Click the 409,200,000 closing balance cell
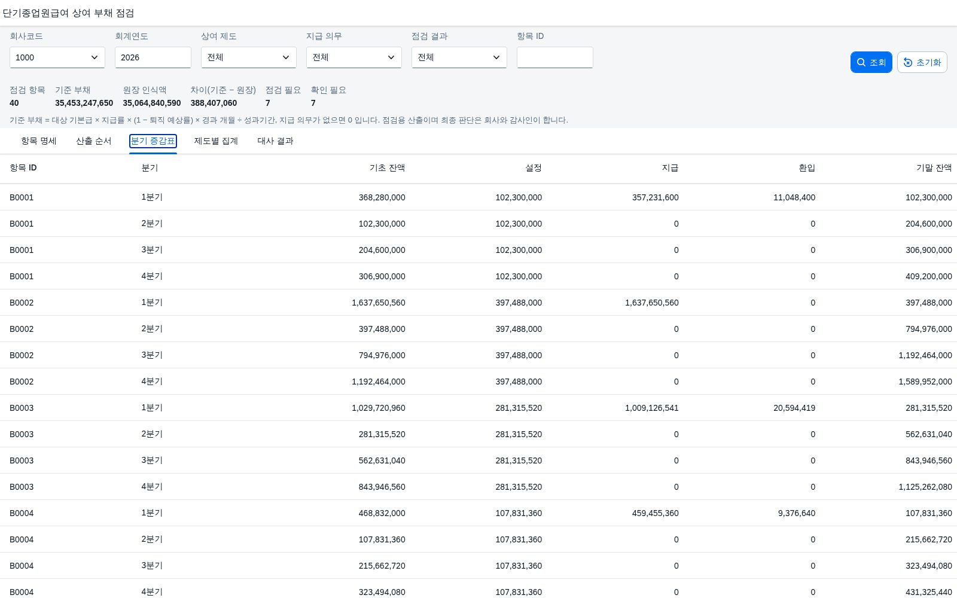Image resolution: width=957 pixels, height=598 pixels. (928, 276)
